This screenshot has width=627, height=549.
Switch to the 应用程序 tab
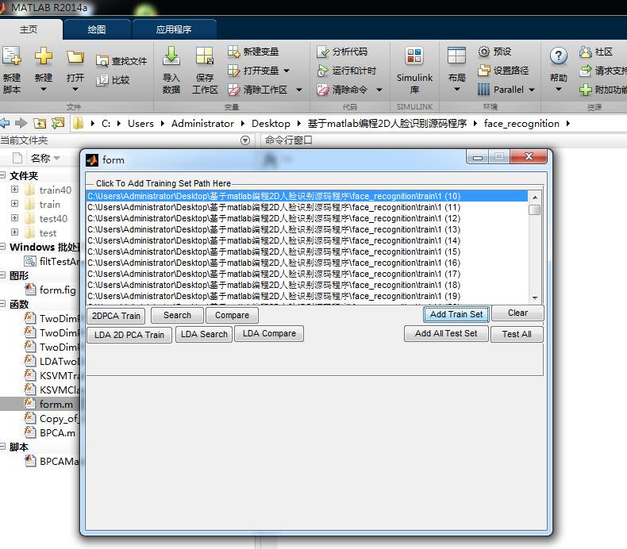pyautogui.click(x=174, y=29)
